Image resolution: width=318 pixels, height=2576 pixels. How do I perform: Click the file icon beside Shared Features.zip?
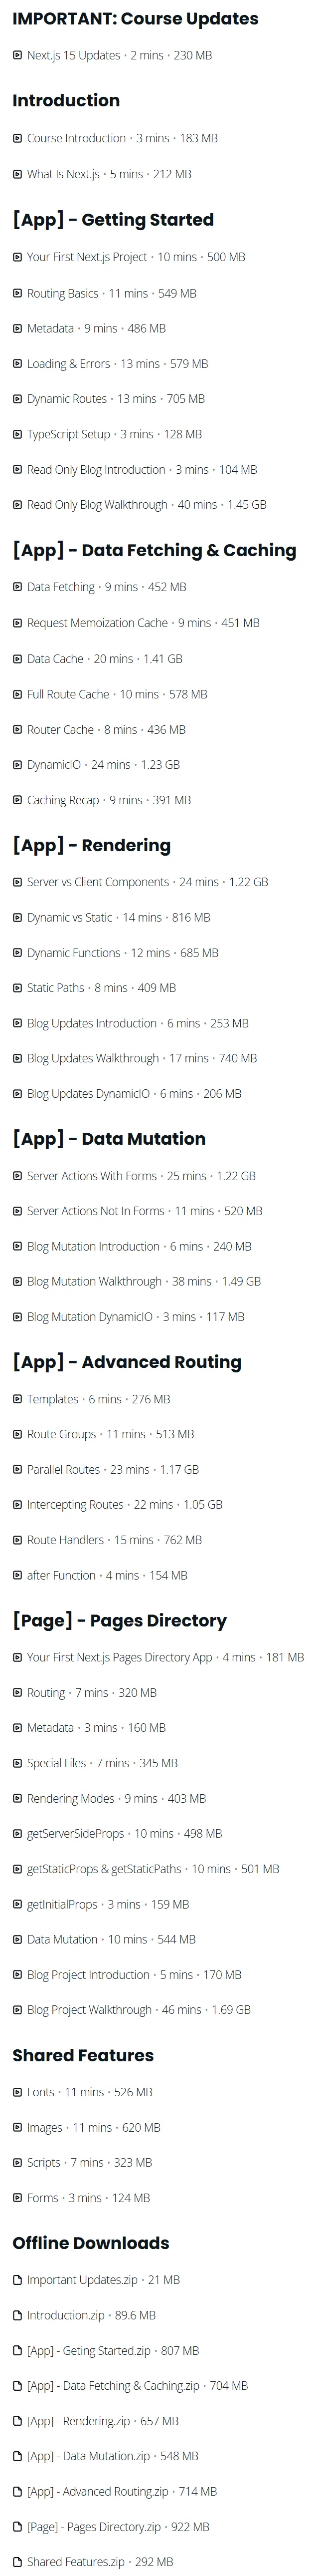tap(17, 2561)
